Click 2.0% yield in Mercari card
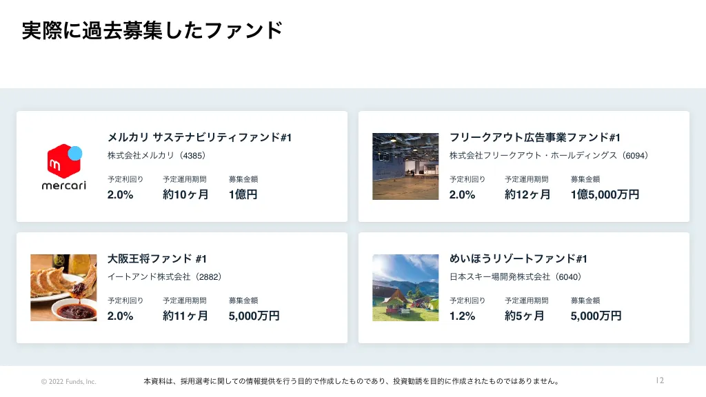The height and width of the screenshot is (397, 706). pos(120,194)
